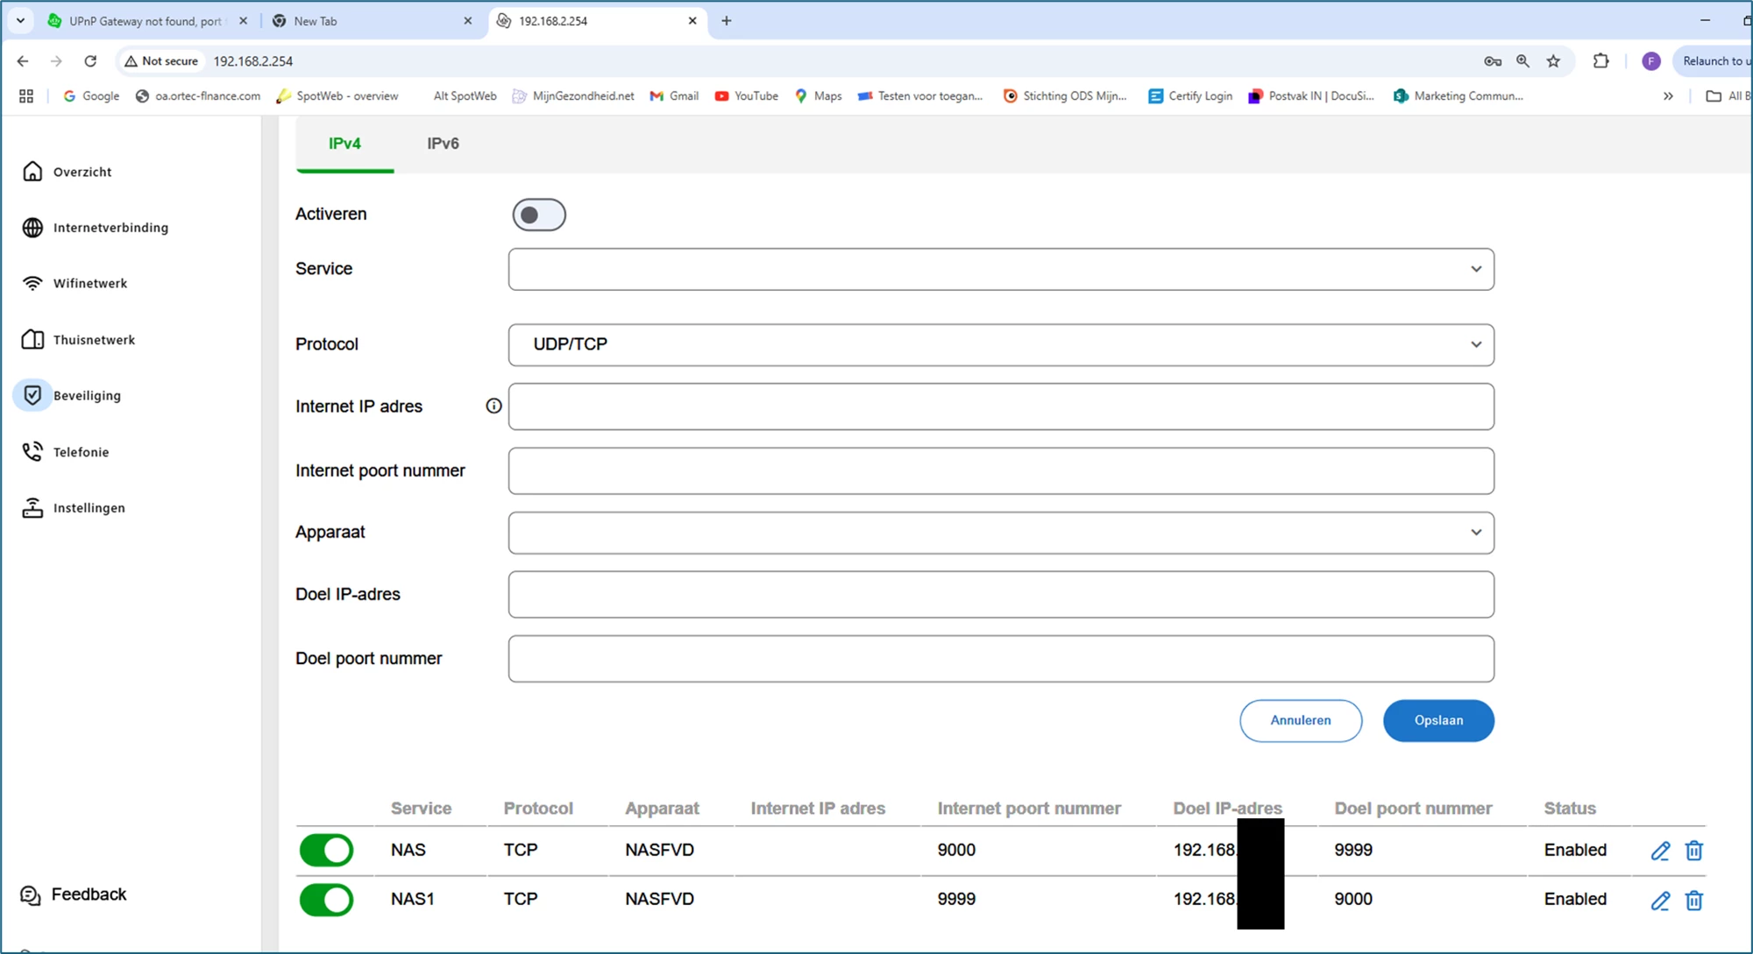Screen dimensions: 1753x954
Task: Delete the NAS1 rule with trash icon
Action: (1693, 901)
